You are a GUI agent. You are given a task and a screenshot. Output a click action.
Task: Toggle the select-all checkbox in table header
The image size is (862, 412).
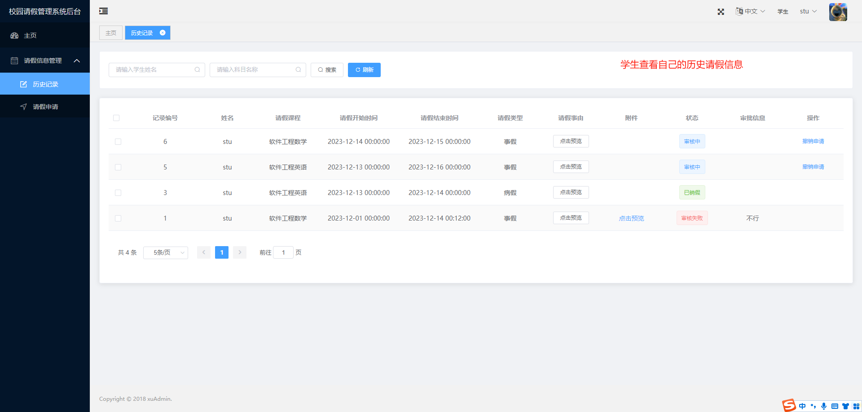pyautogui.click(x=116, y=118)
